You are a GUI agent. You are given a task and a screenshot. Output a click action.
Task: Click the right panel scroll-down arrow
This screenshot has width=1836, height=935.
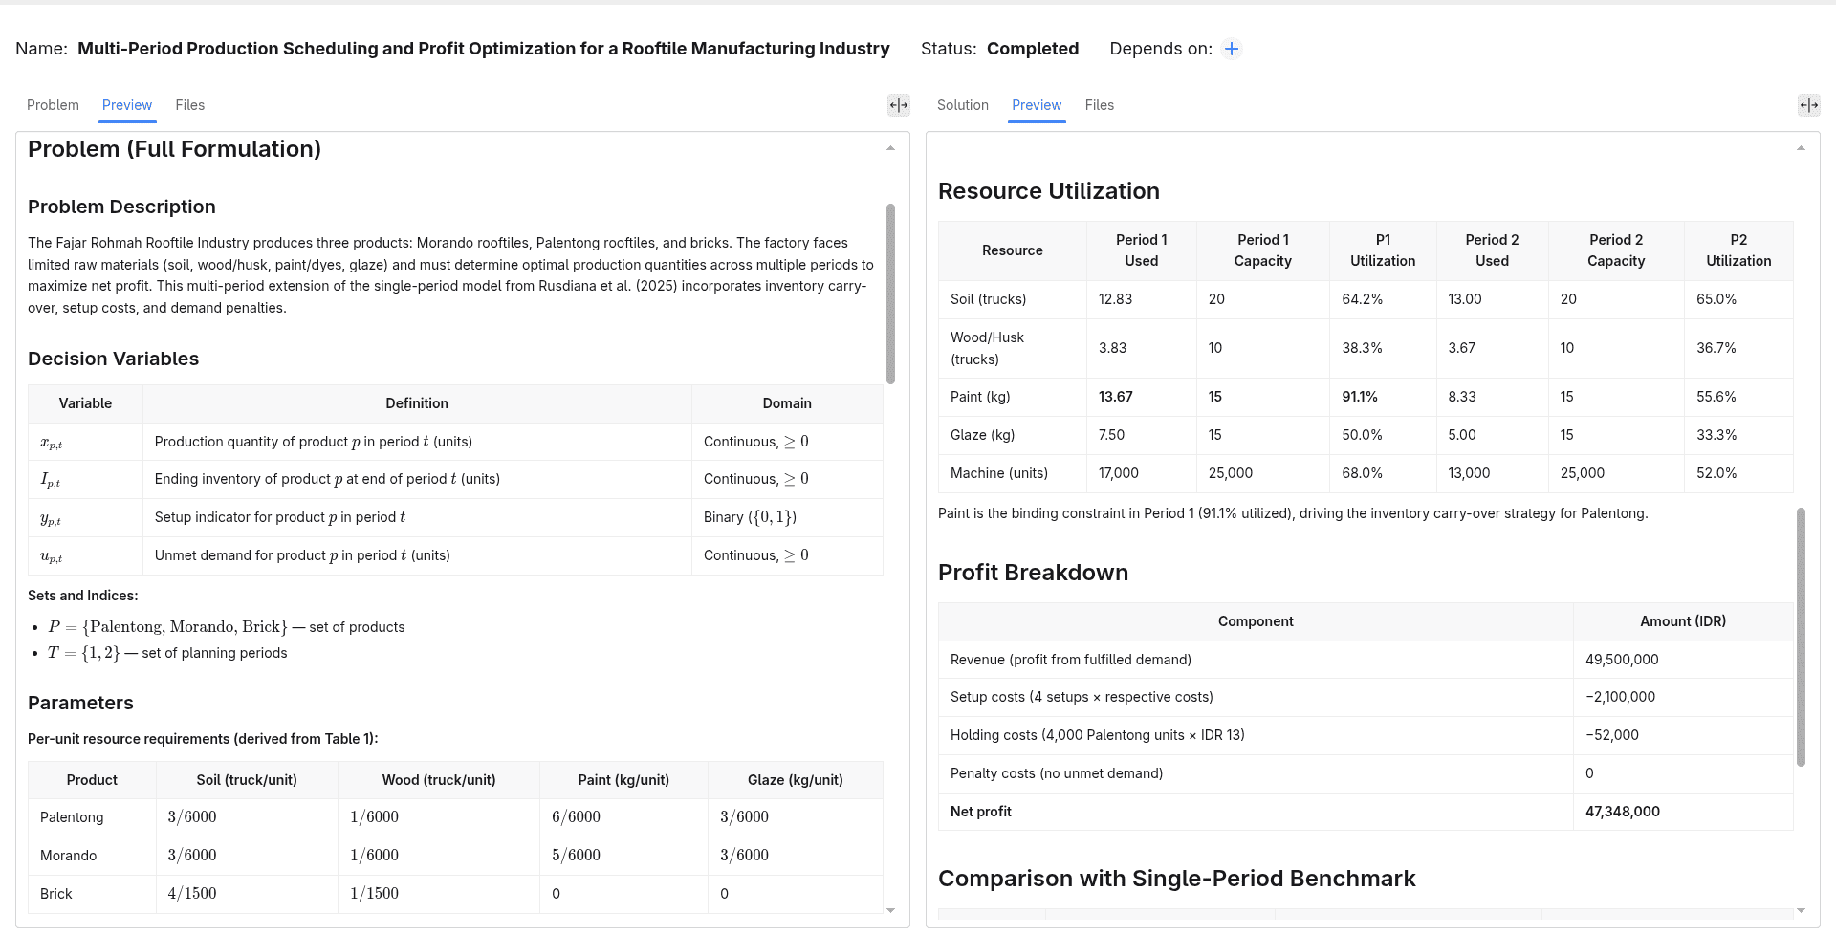coord(1801,910)
